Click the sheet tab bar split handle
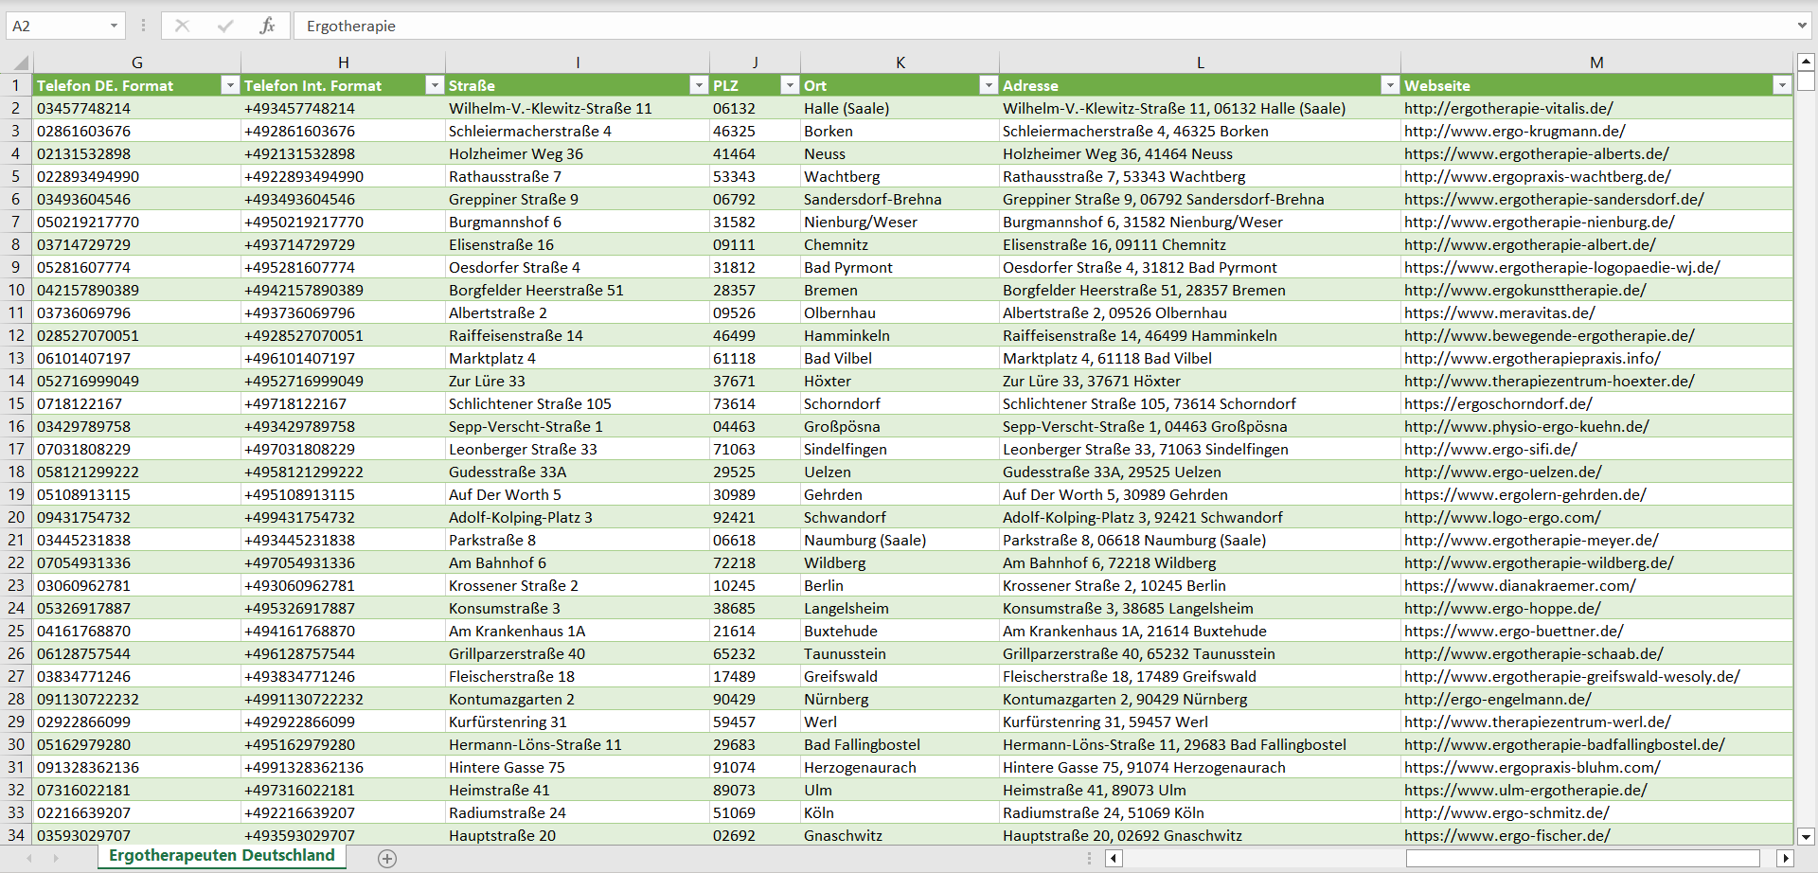Viewport: 1818px width, 873px height. click(x=1089, y=858)
